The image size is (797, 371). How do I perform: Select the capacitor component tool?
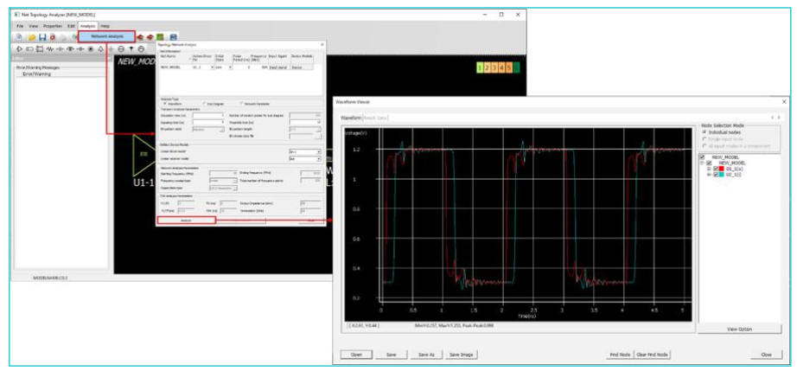pyautogui.click(x=60, y=48)
